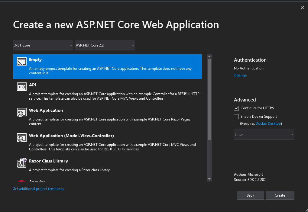Click the Razor Pages content description
This screenshot has width=308, height=212.
110,121
